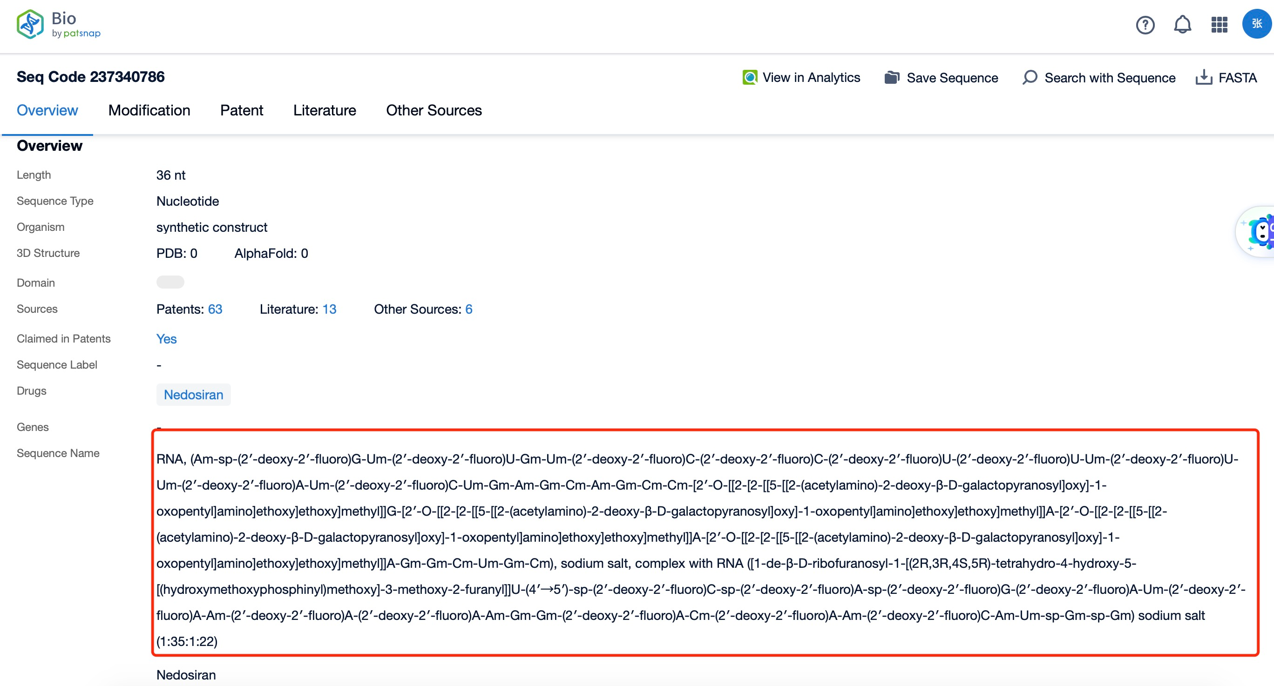Toggle the 3D Structure display option
Screen dimensions: 1274x686
pos(169,282)
